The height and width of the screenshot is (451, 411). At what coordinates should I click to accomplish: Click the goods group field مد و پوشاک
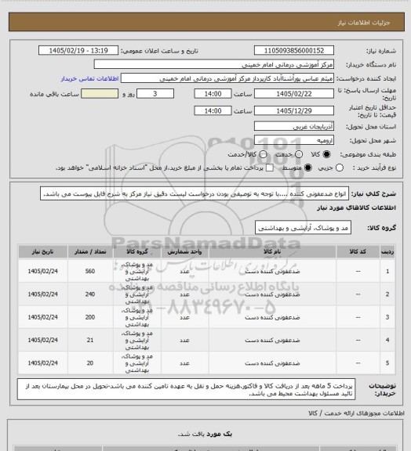click(x=304, y=228)
